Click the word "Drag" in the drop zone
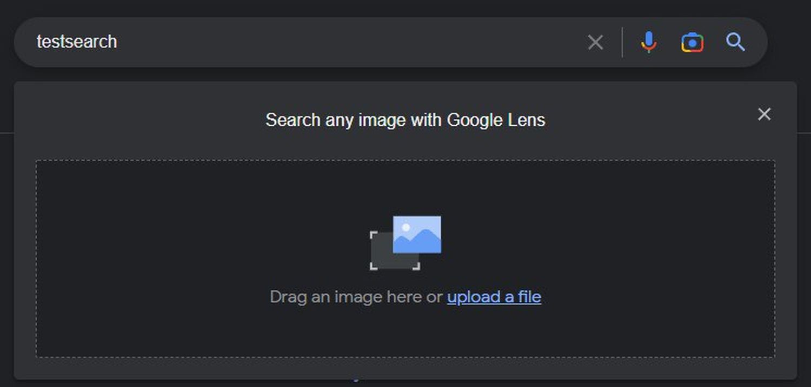The image size is (811, 387). [x=285, y=297]
